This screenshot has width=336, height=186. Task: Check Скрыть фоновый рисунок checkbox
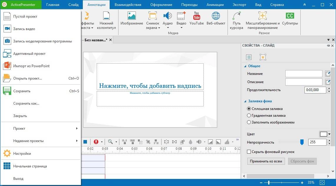tap(249, 152)
